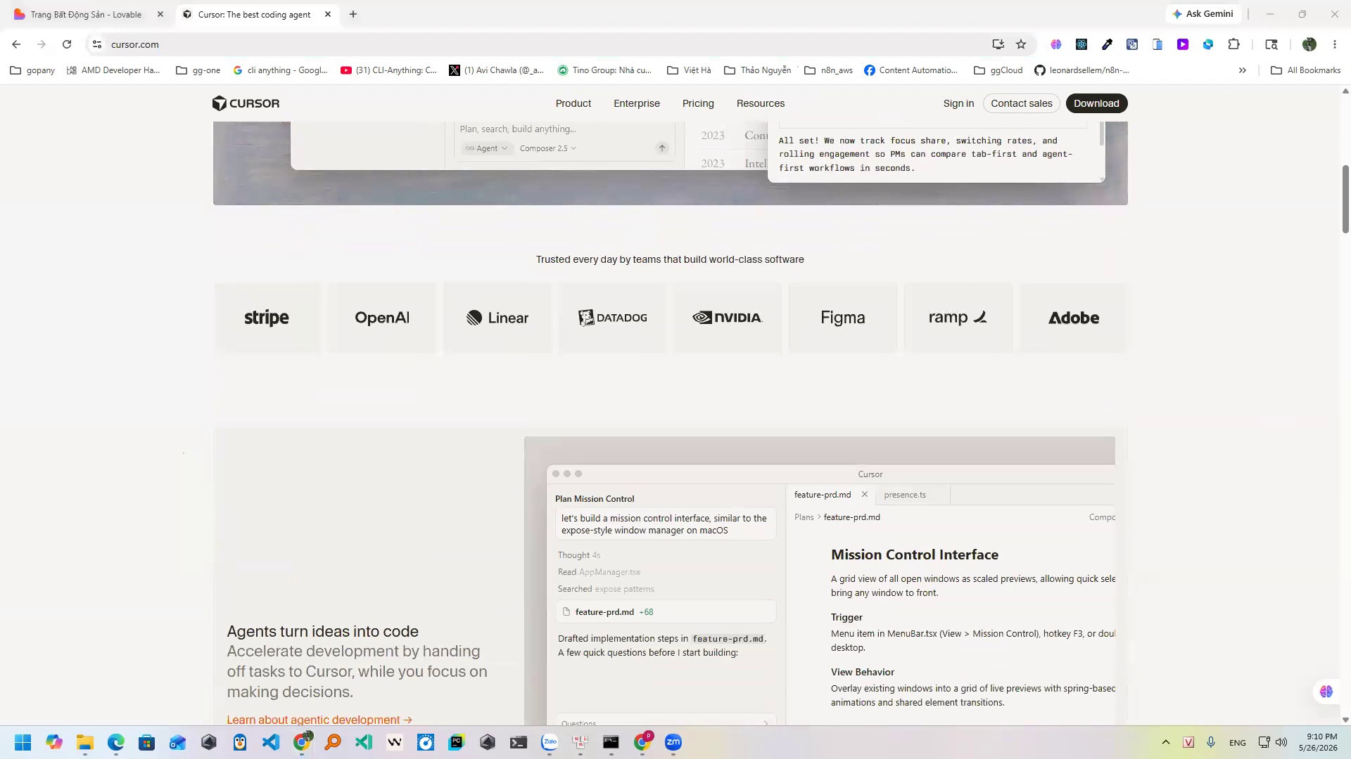The width and height of the screenshot is (1351, 759).
Task: Click the Cursor logo in the site header
Action: click(x=246, y=103)
